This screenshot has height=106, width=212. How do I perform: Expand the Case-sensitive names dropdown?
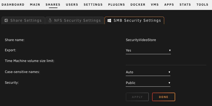point(148,72)
